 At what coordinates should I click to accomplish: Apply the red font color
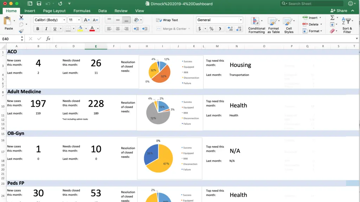coord(92,29)
